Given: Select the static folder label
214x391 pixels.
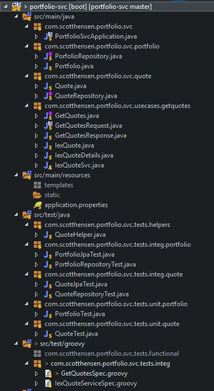Looking at the screenshot, I should point(52,195).
